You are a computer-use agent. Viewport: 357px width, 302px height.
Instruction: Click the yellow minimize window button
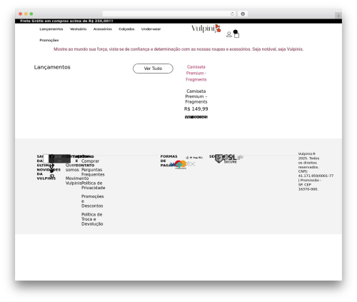coord(26,14)
